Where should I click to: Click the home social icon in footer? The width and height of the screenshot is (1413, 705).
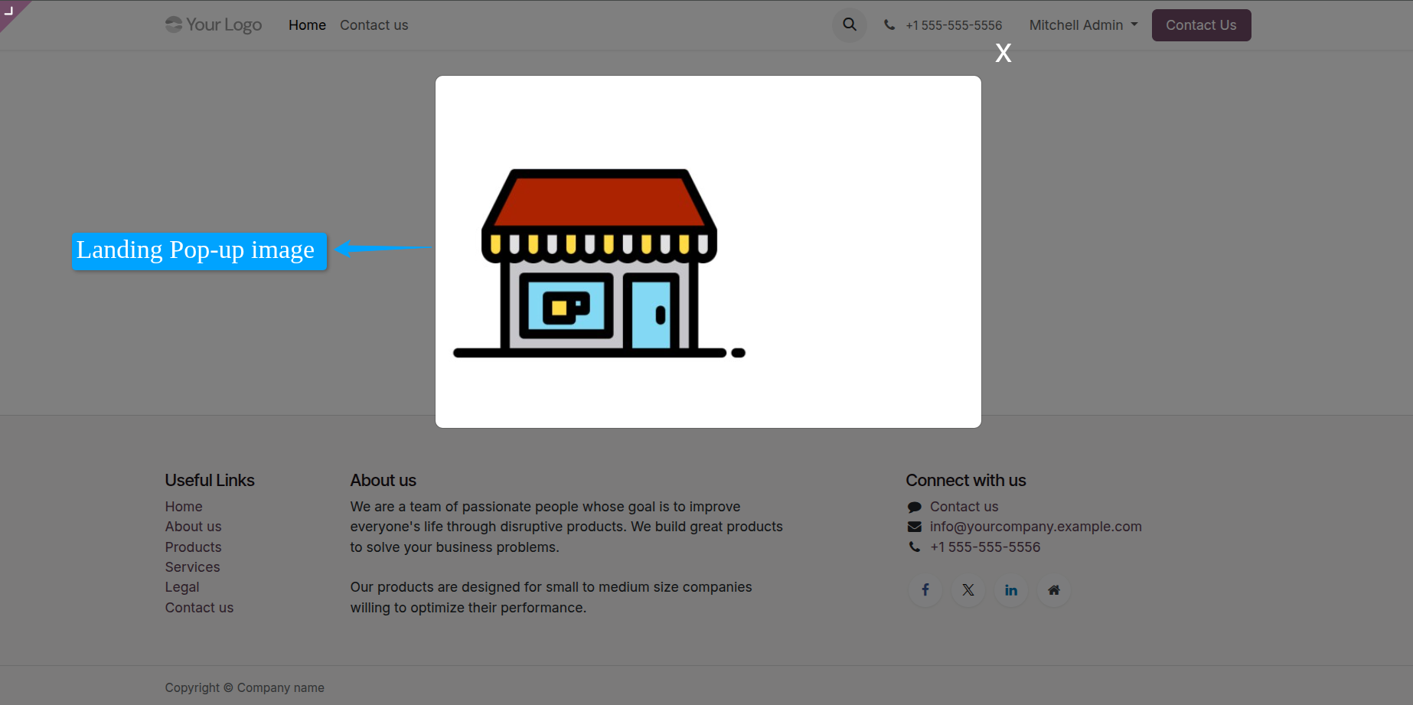[1054, 590]
